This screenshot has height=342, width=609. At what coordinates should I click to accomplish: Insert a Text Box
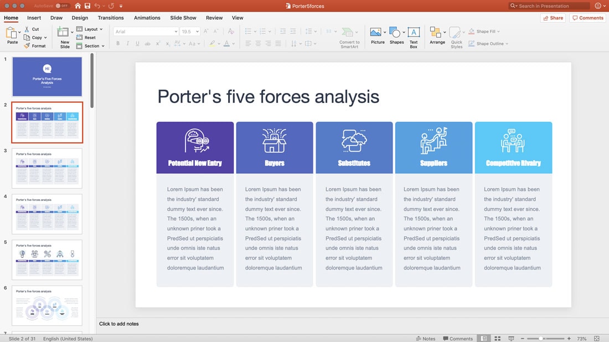coord(414,35)
